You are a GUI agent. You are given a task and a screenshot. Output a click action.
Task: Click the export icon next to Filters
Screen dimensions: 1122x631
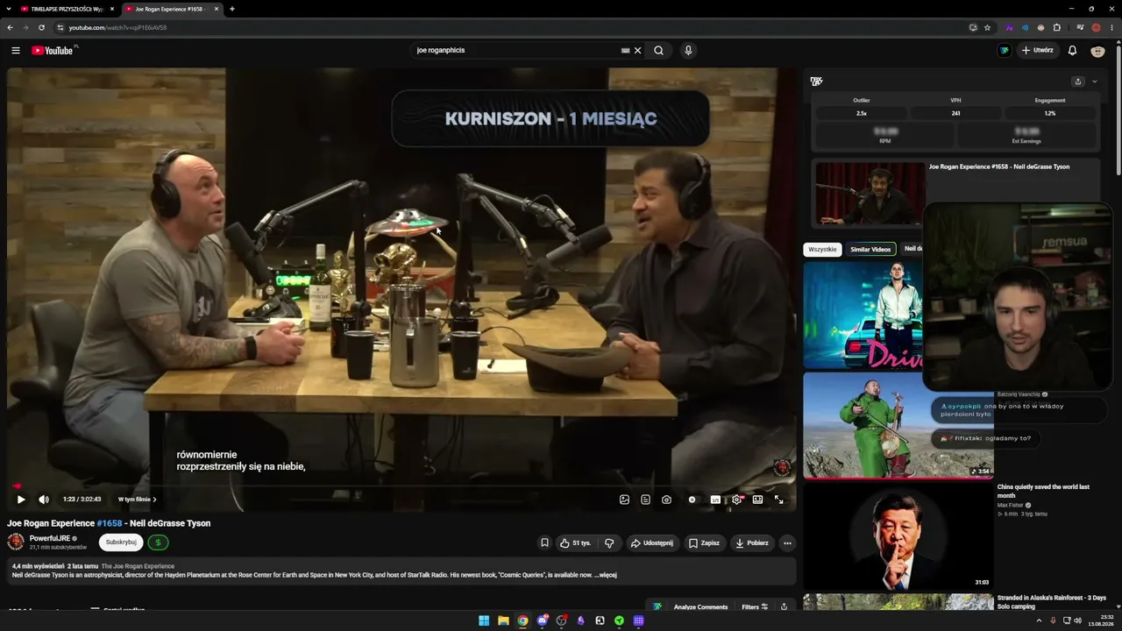tap(784, 606)
